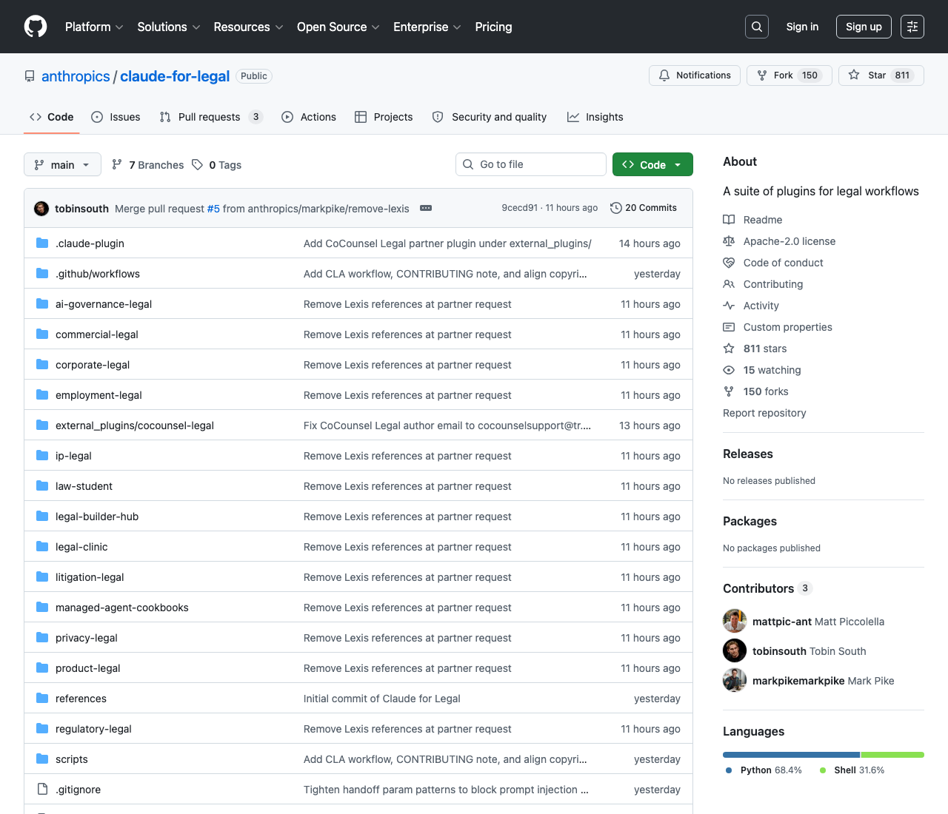Click the note icon beside Custom properties

tap(729, 327)
